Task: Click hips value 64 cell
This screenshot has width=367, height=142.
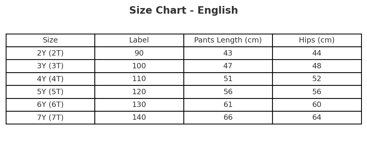Action: [x=316, y=118]
